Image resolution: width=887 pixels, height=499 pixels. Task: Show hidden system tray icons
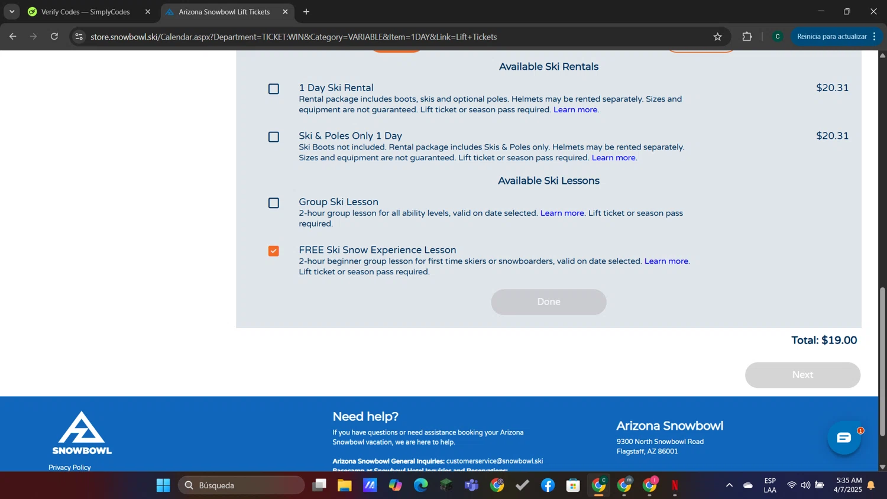[729, 485]
